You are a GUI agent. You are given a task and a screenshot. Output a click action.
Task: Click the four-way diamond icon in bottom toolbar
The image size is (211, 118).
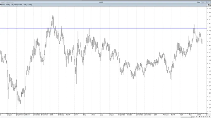click(x=201, y=117)
